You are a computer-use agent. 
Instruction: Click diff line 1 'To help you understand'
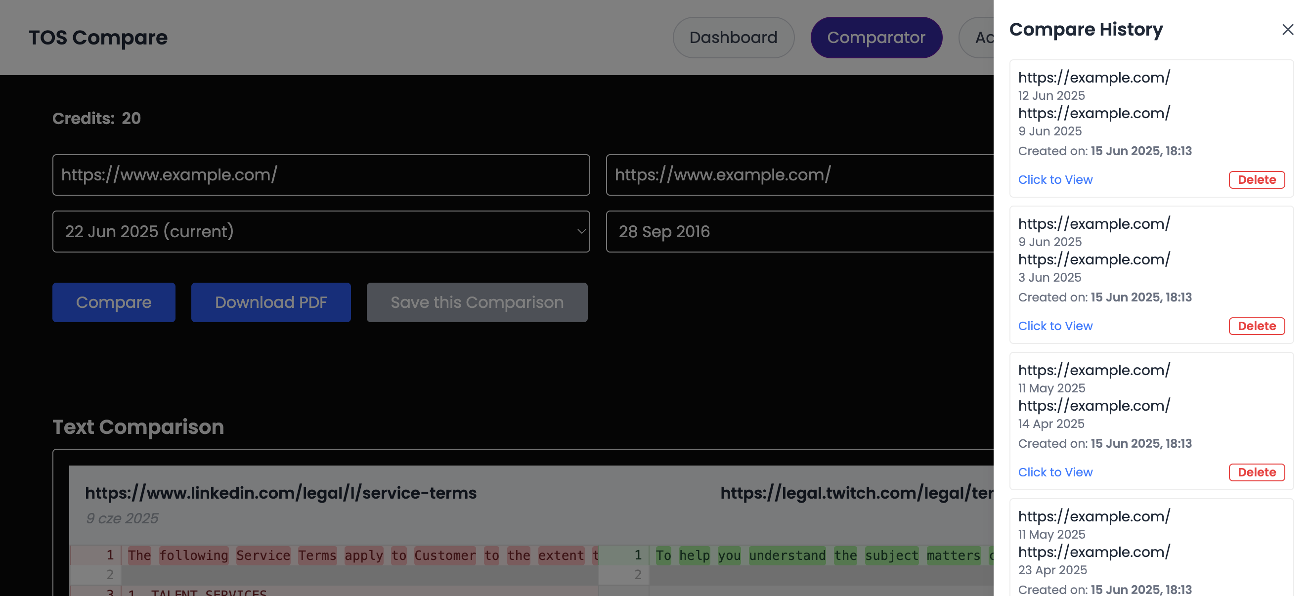pos(822,555)
